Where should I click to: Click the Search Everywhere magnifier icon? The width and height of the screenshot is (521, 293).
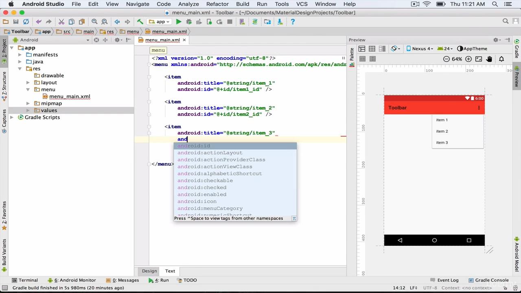coord(506,21)
